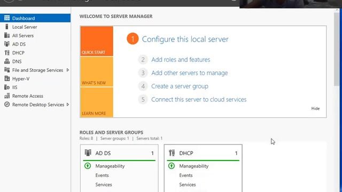The image size is (342, 192).
Task: Select the File and Storage Services icon
Action: click(7, 70)
